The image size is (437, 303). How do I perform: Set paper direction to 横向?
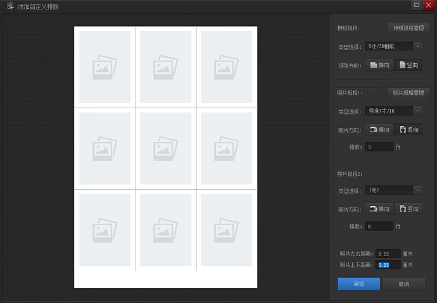click(379, 65)
